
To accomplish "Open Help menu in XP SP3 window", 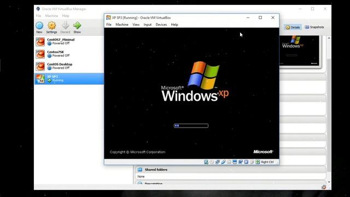I will (174, 25).
